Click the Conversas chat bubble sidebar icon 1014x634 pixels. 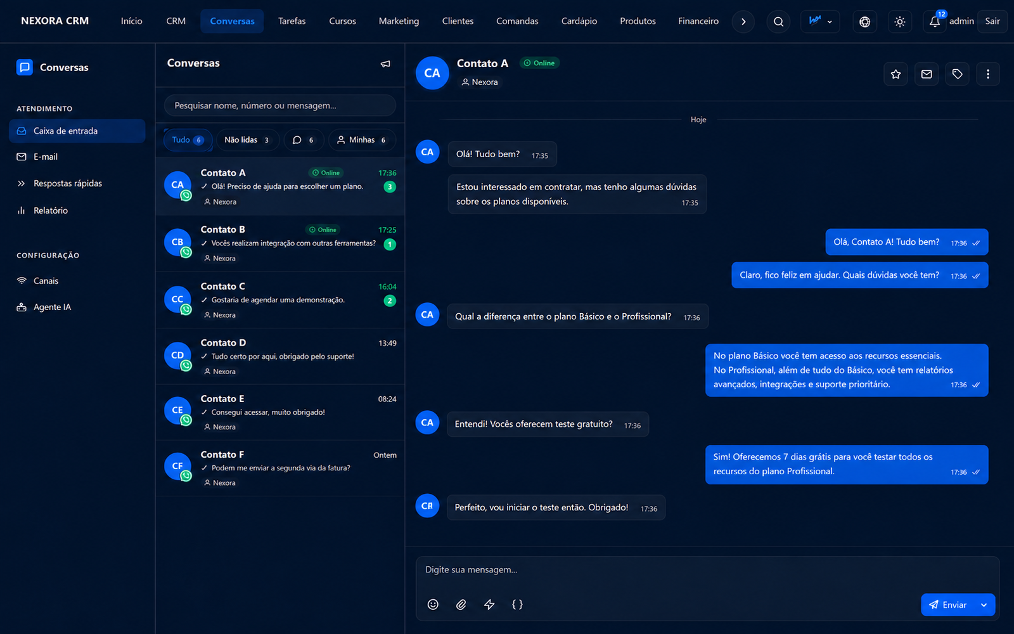25,67
